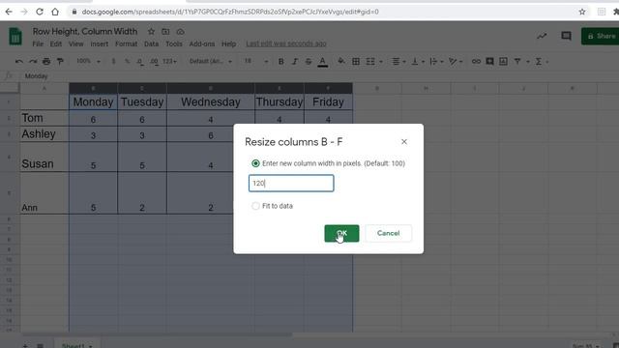Open the vertical align dropdown
This screenshot has height=348, width=619.
click(x=418, y=61)
